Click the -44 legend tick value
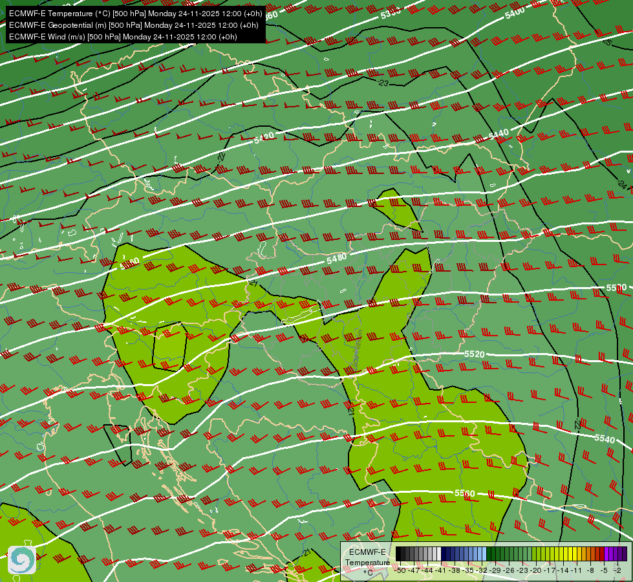The height and width of the screenshot is (582, 633). pyautogui.click(x=427, y=571)
